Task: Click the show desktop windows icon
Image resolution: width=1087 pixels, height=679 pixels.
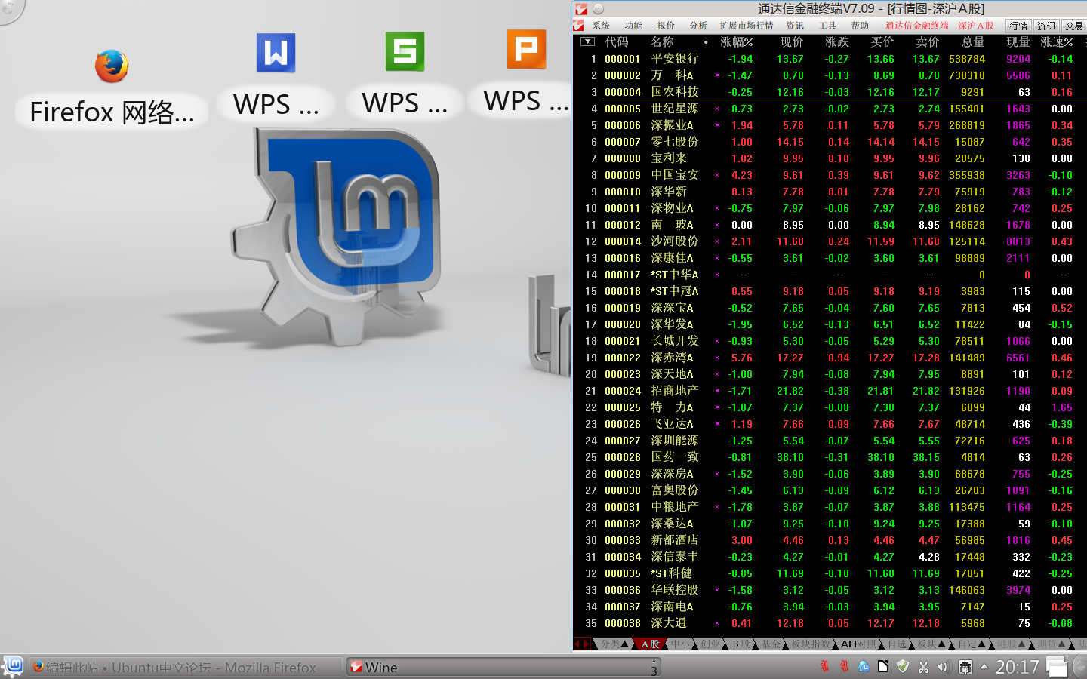Action: [1057, 667]
